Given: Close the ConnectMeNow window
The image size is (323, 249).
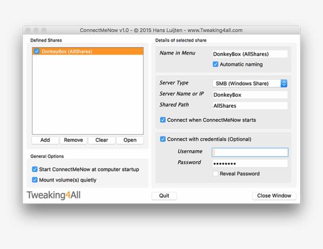Looking at the screenshot, I should pyautogui.click(x=274, y=196).
